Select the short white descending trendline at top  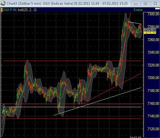(x=135, y=23)
